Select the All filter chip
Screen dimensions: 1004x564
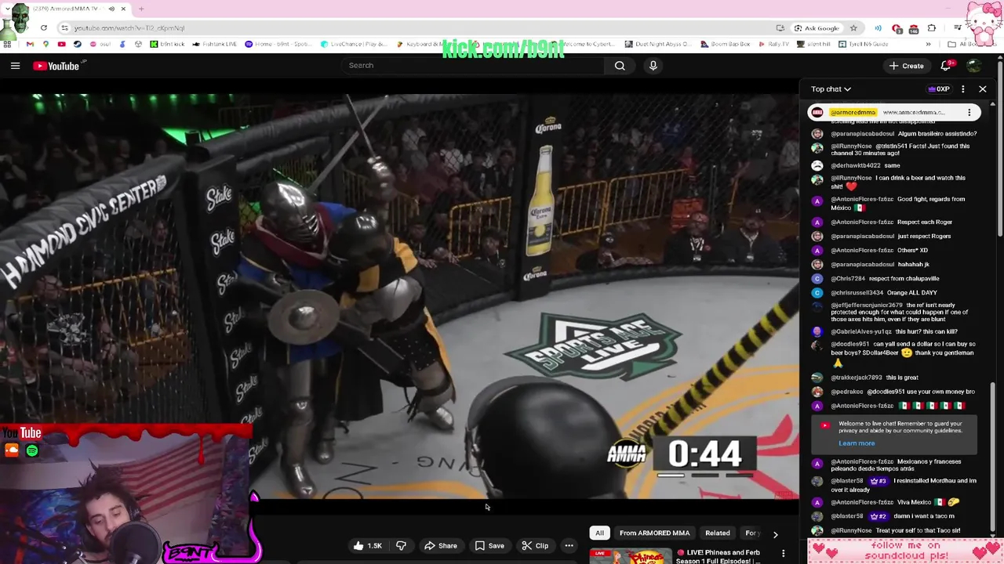point(599,533)
